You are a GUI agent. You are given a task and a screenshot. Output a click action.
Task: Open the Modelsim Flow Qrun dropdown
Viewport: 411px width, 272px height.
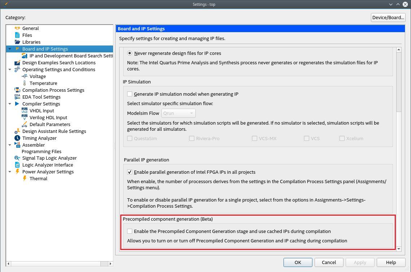[178, 113]
